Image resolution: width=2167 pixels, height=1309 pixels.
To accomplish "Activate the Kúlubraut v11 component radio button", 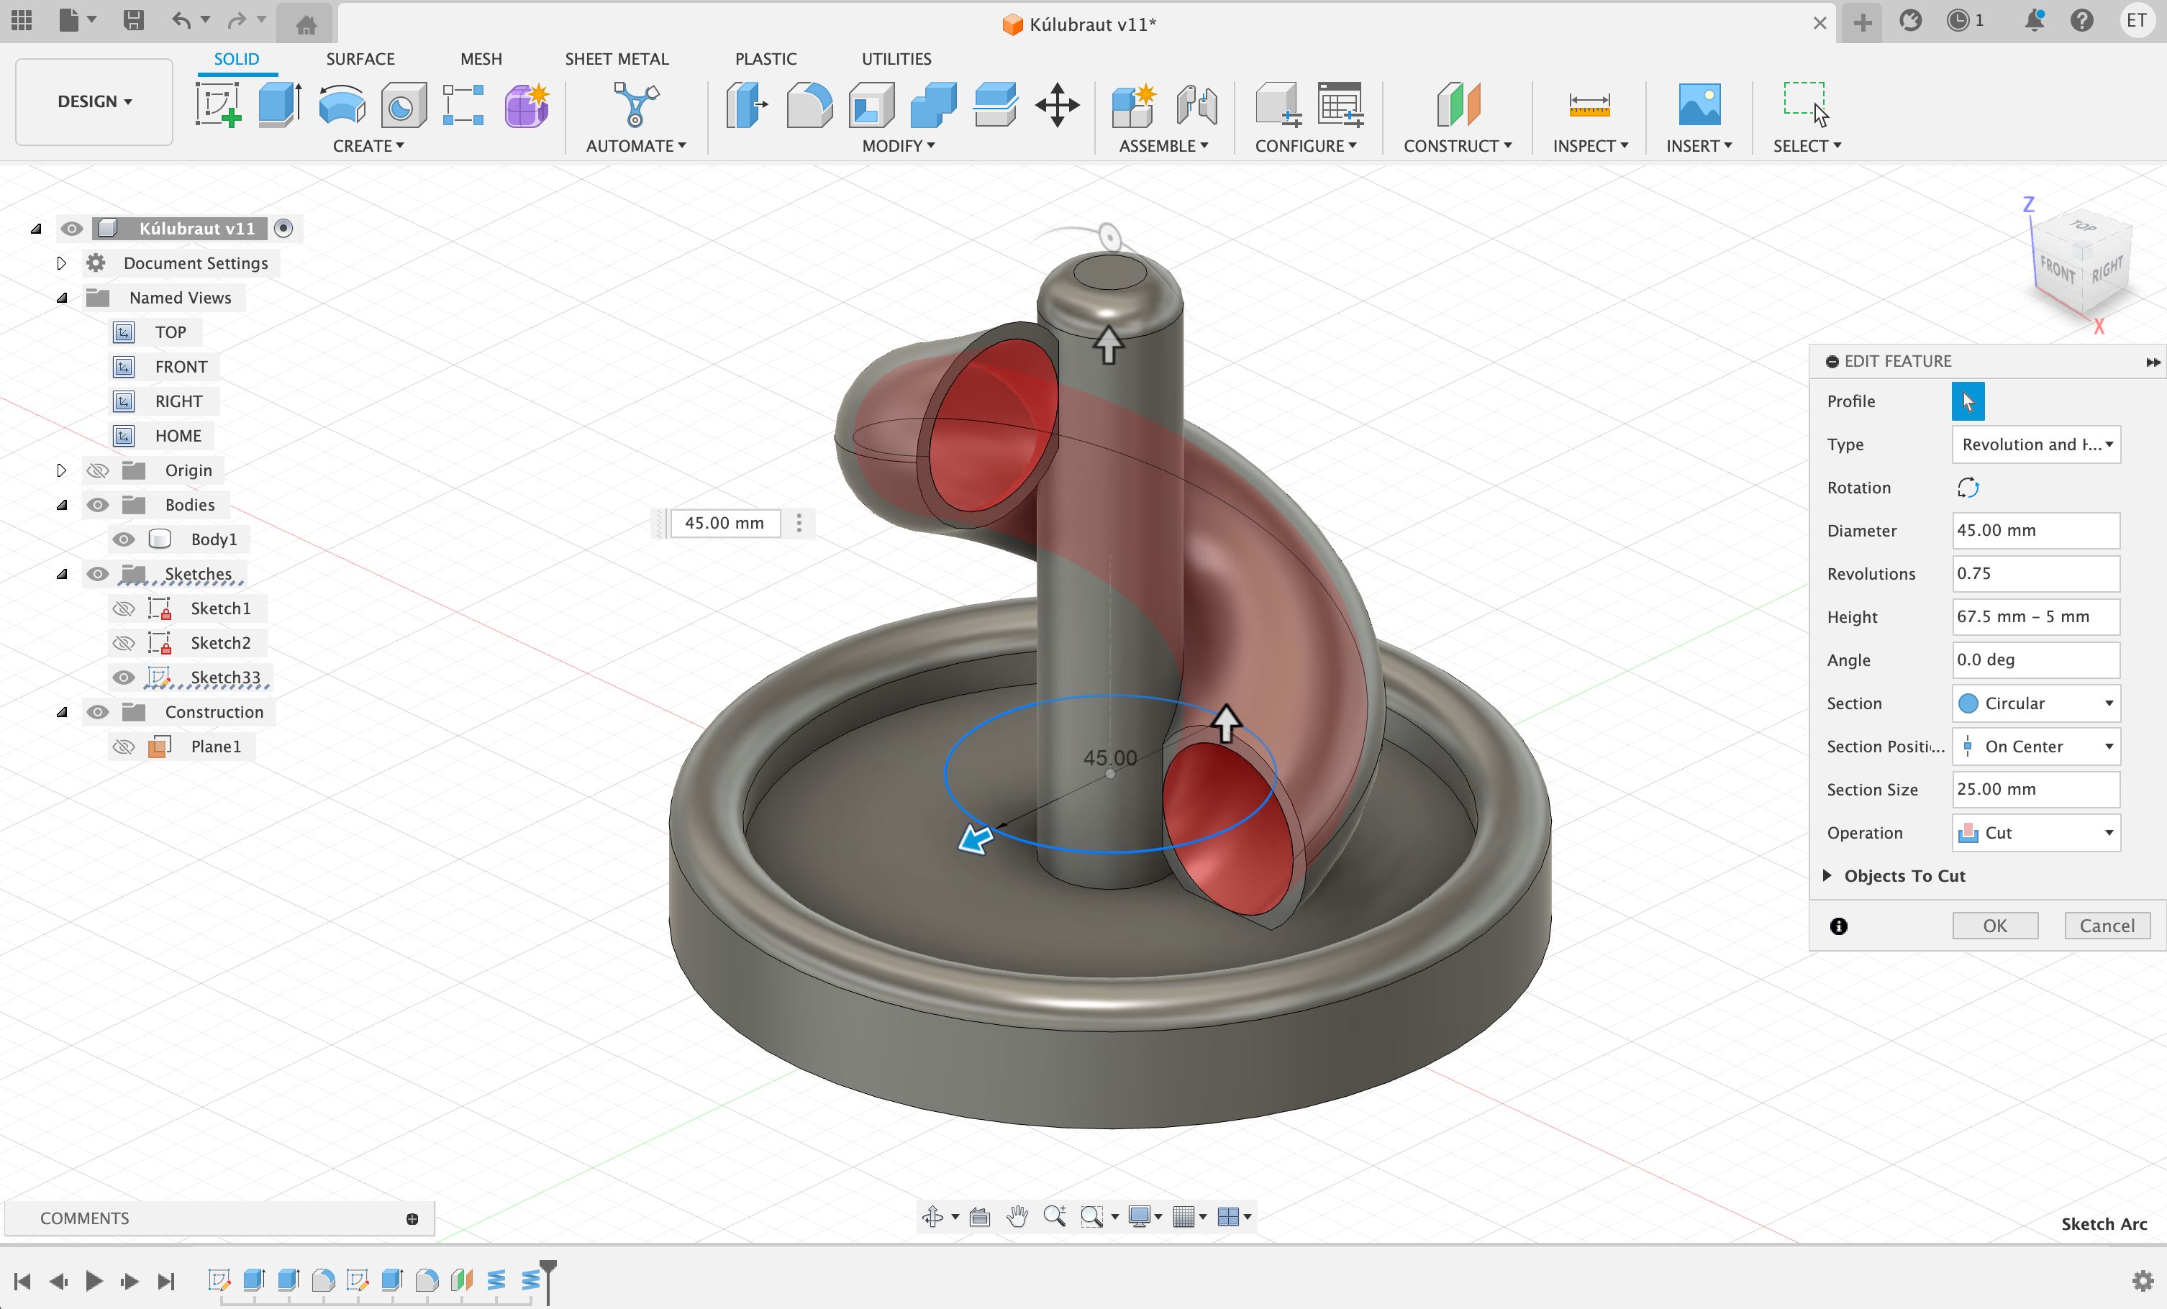I will coord(283,229).
